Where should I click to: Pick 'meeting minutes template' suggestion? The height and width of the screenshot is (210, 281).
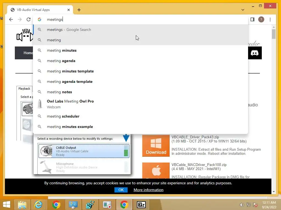click(x=141, y=71)
